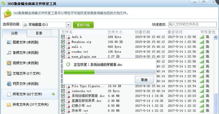Click the file icon of 系统给错的穿越者.doc
The height and width of the screenshot is (114, 219).
[68, 96]
